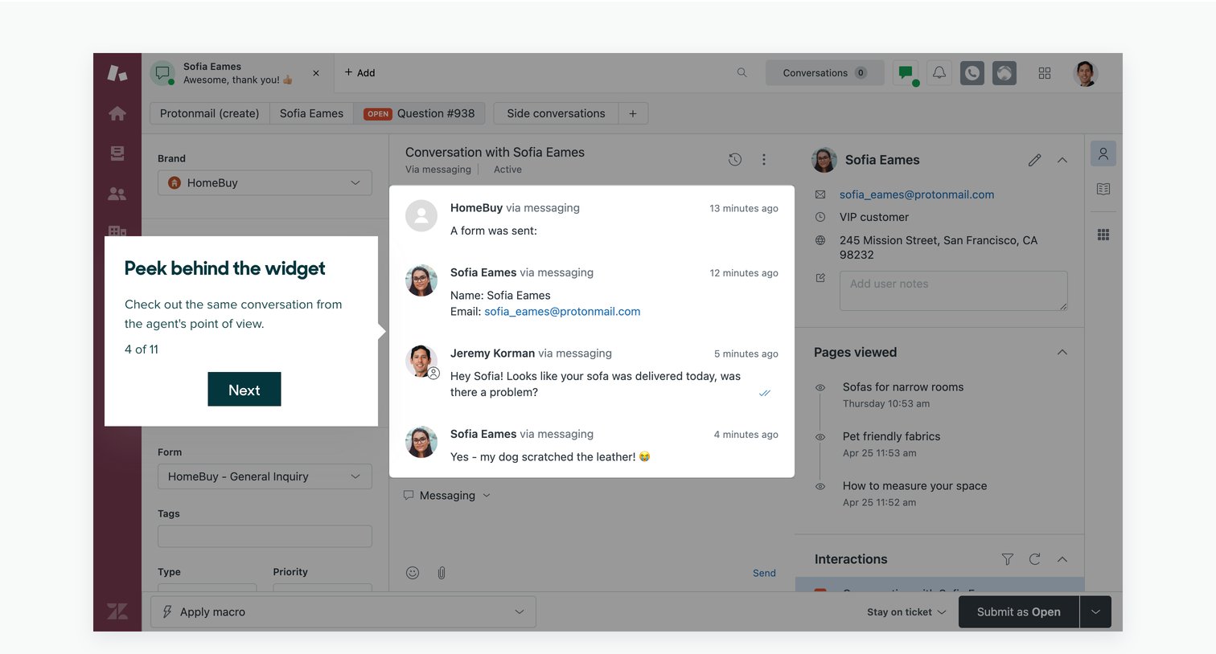1216x654 pixels.
Task: Click the Zendesk logo at sidebar bottom
Action: click(x=117, y=611)
